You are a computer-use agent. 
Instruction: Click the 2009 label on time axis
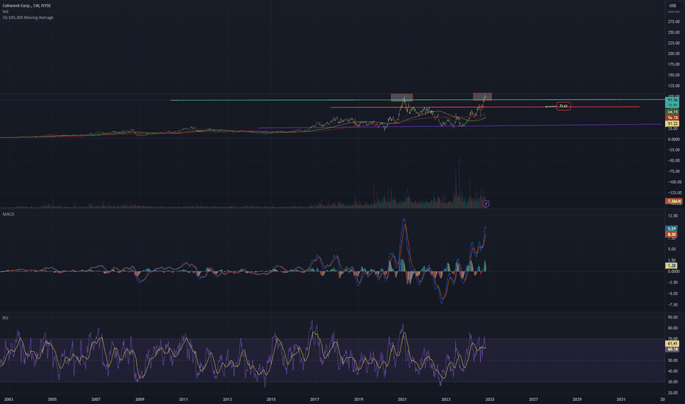[x=140, y=399]
